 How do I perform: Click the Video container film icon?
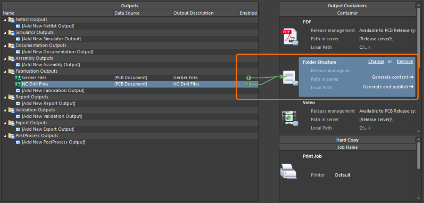(x=289, y=118)
